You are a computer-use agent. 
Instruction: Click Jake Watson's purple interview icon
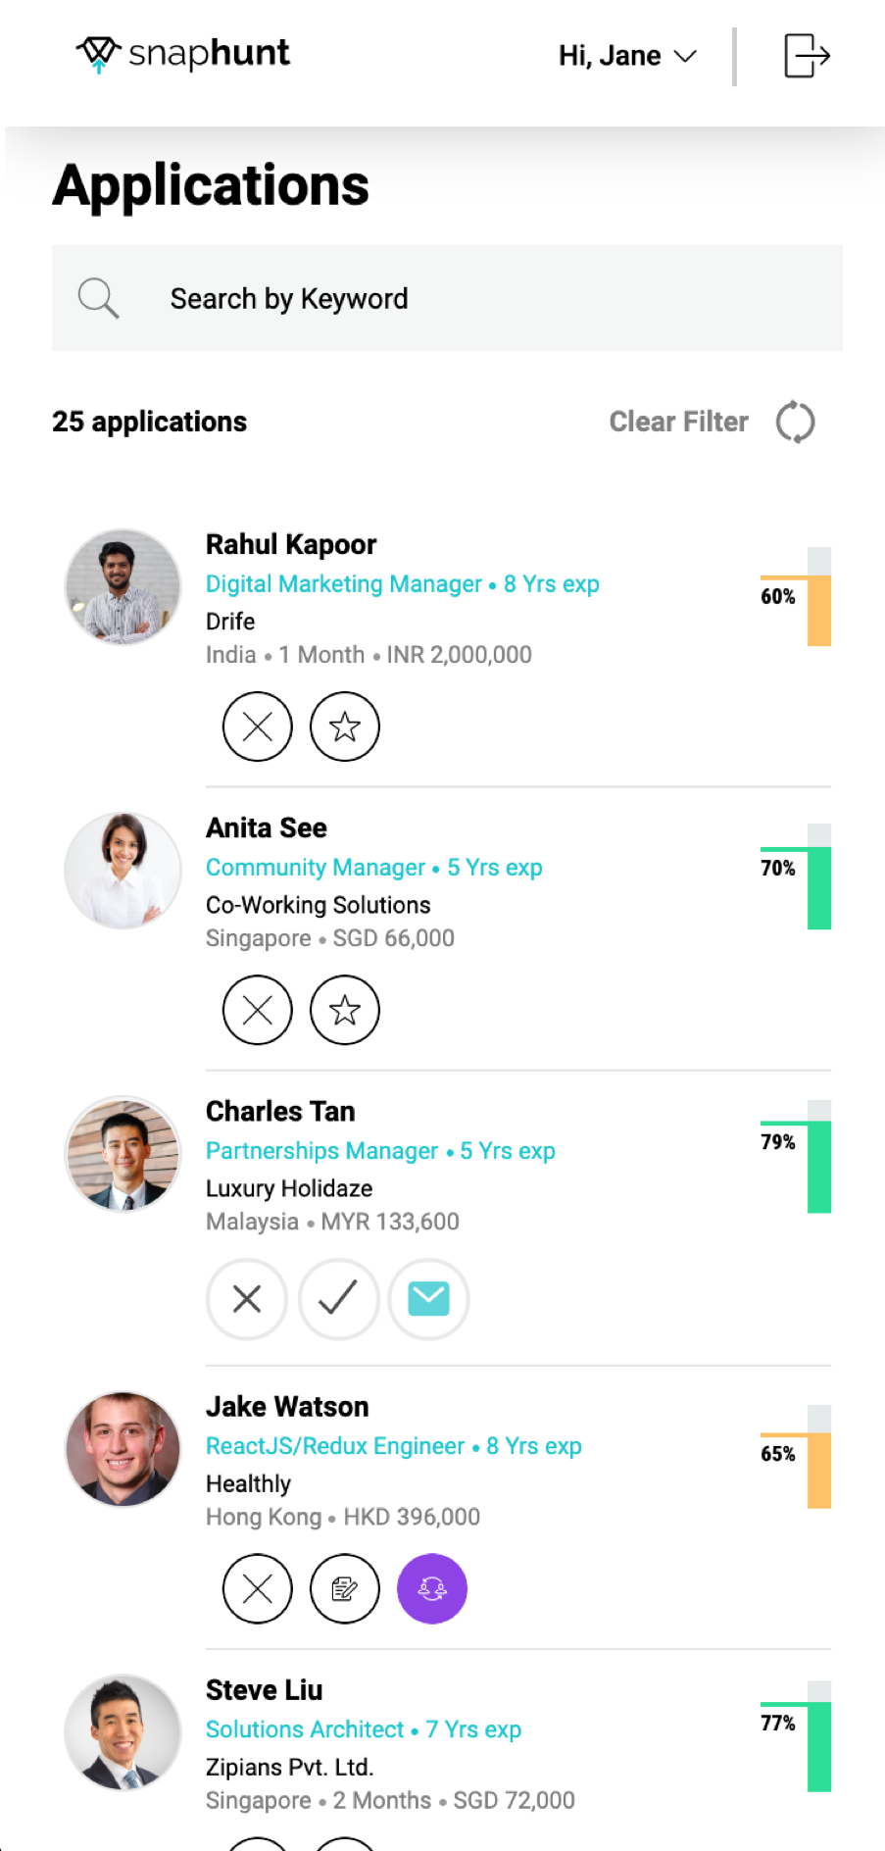click(432, 1588)
